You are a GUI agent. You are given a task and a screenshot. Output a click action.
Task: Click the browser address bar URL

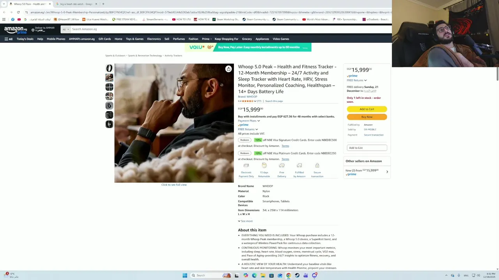tap(211, 12)
